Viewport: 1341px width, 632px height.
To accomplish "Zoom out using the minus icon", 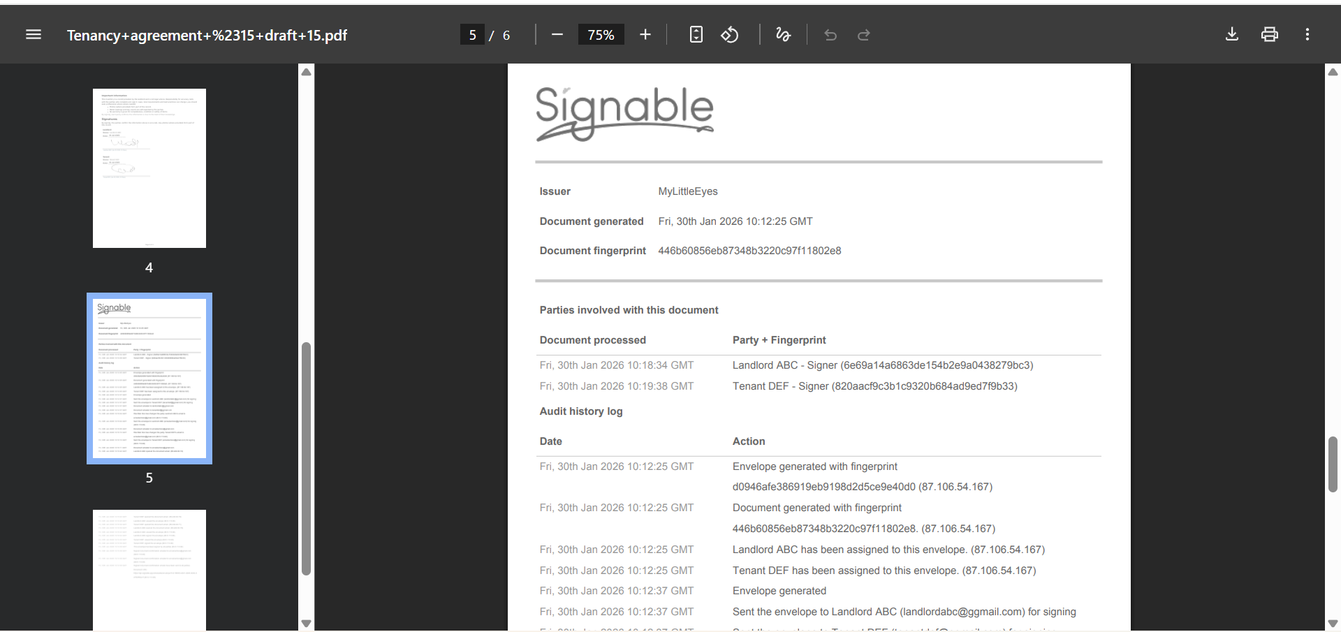I will pos(557,34).
